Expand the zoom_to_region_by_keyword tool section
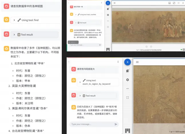The width and height of the screenshot is (185, 134). (80, 82)
